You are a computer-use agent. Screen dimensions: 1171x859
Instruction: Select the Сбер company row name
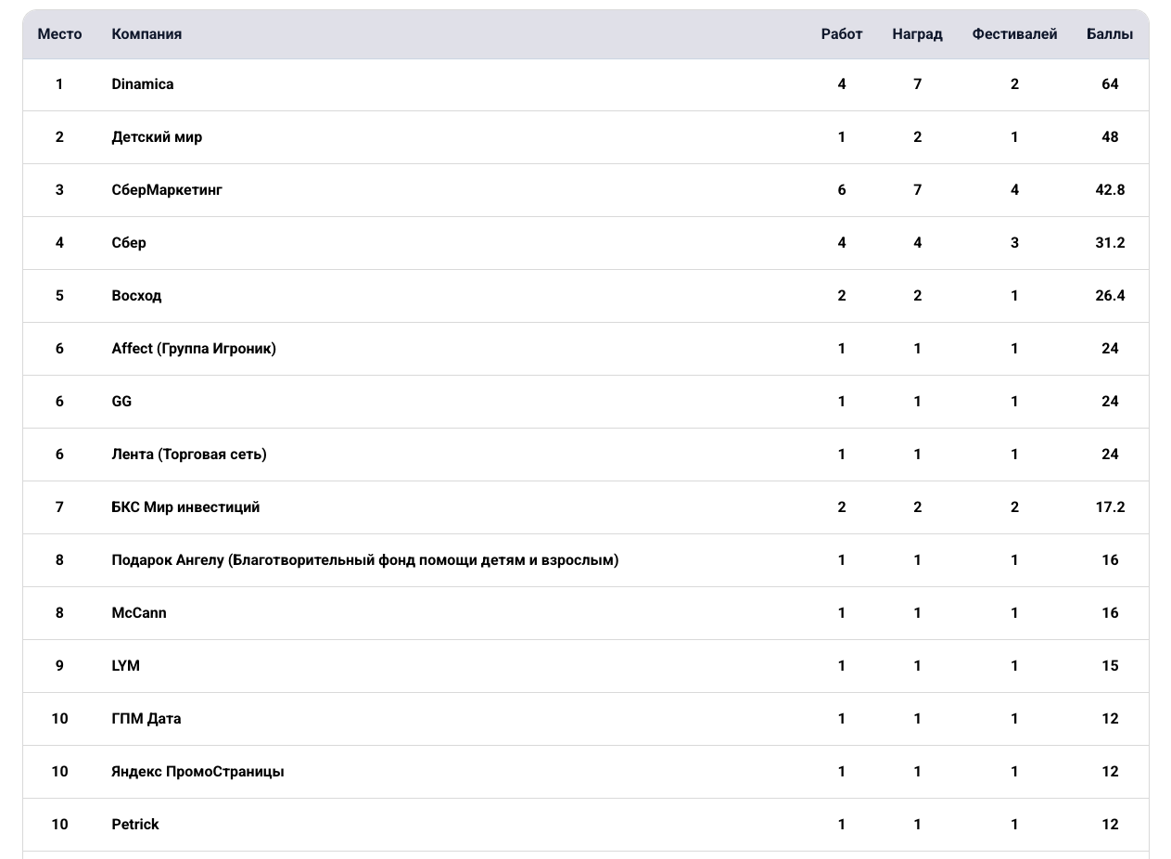(x=129, y=243)
